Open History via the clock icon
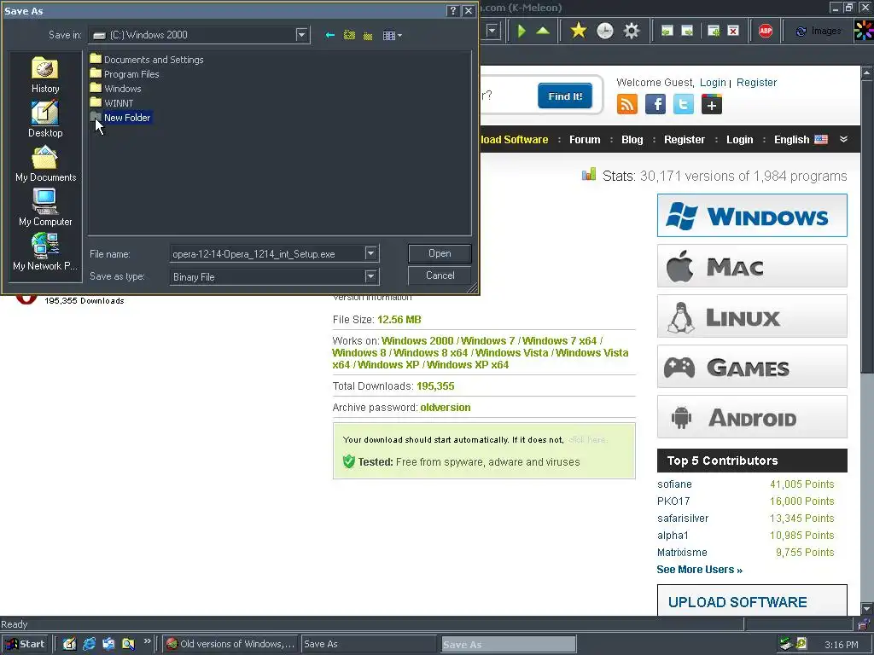 pos(605,31)
